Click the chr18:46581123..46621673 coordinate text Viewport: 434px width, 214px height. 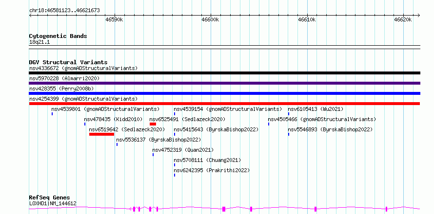tap(64, 11)
